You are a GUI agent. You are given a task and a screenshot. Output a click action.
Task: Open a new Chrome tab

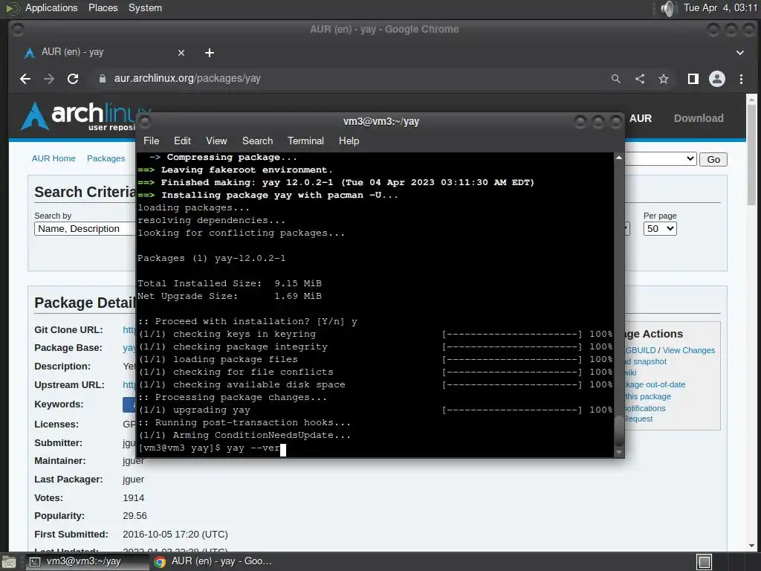[209, 53]
